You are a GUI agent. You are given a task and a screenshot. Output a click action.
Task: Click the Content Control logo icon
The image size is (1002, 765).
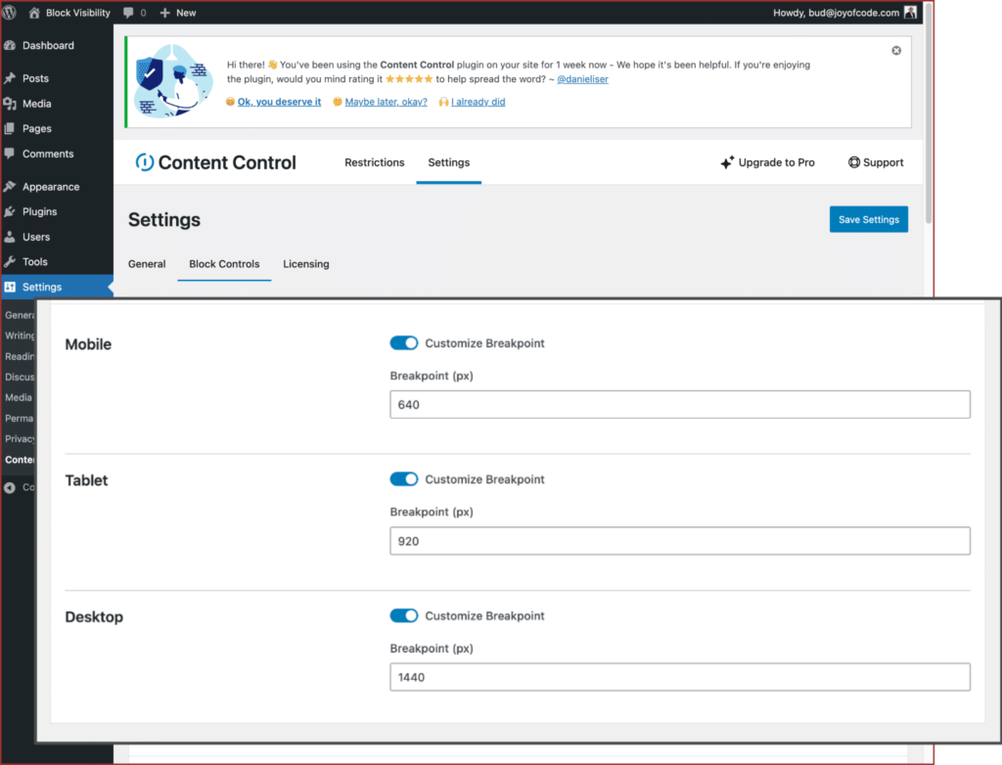tap(145, 162)
